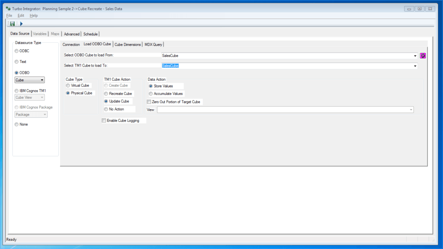Open the Cube type dropdown under ODBO
Viewport: 443px width, 249px height.
coord(42,80)
